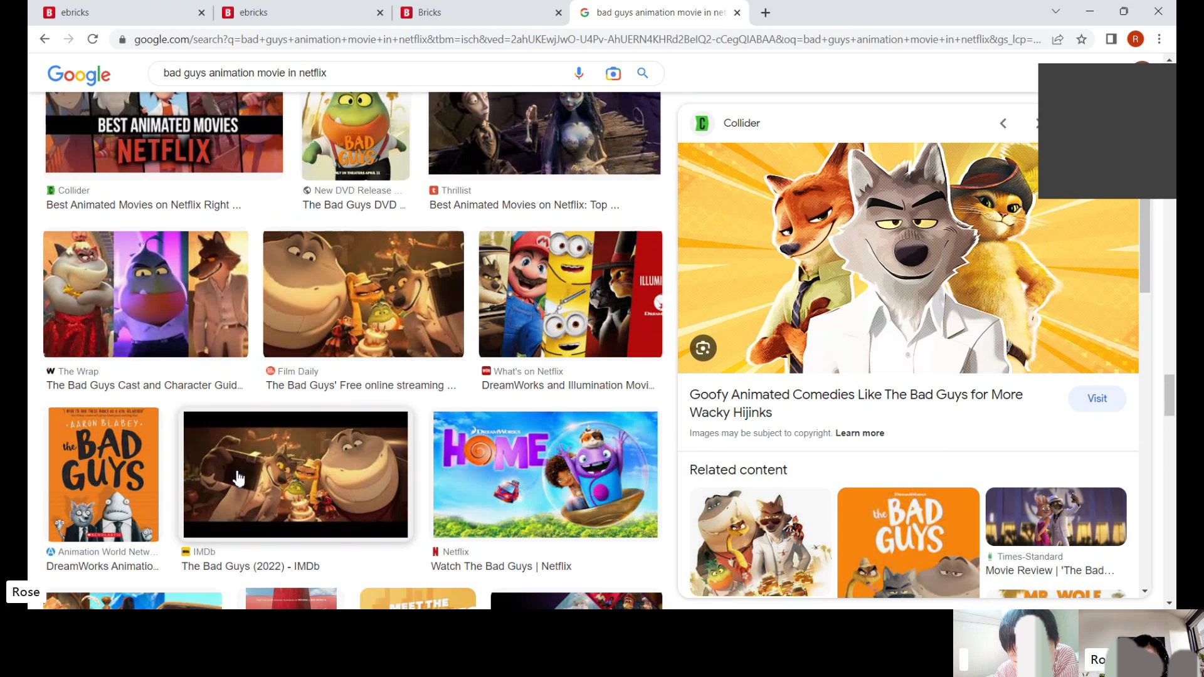Select the Best Animated Movies Netflix thumbnail
Viewport: 1204px width, 677px height.
(x=164, y=132)
